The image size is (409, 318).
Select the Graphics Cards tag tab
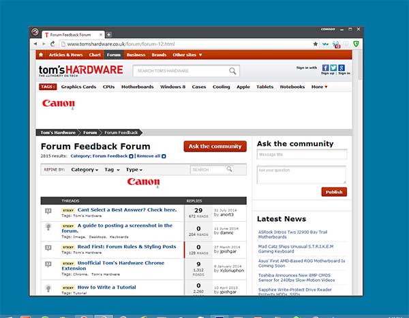[x=78, y=87]
